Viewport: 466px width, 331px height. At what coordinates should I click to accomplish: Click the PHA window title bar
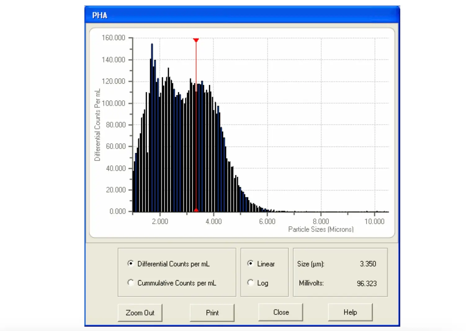pos(242,15)
